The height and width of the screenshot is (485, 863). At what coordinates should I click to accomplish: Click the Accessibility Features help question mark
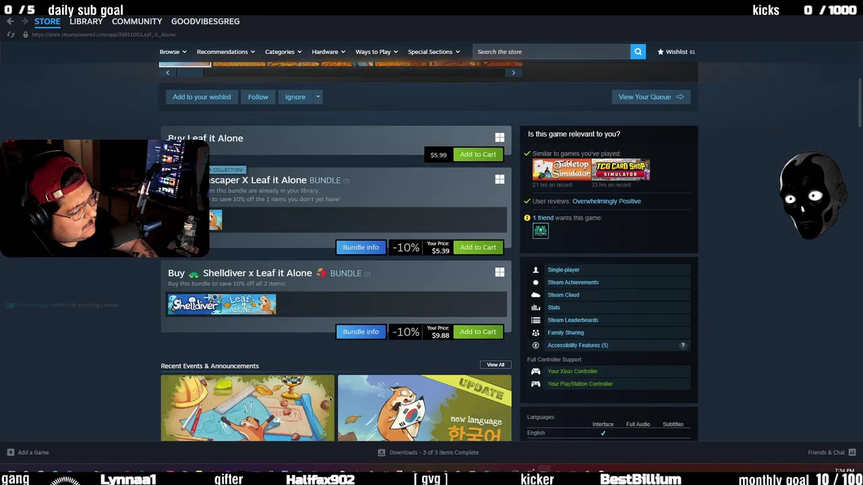pyautogui.click(x=682, y=346)
